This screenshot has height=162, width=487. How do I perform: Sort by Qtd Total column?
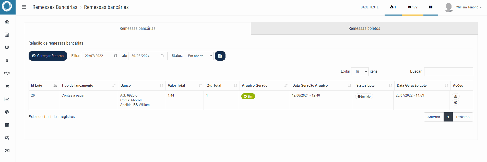tap(221, 86)
